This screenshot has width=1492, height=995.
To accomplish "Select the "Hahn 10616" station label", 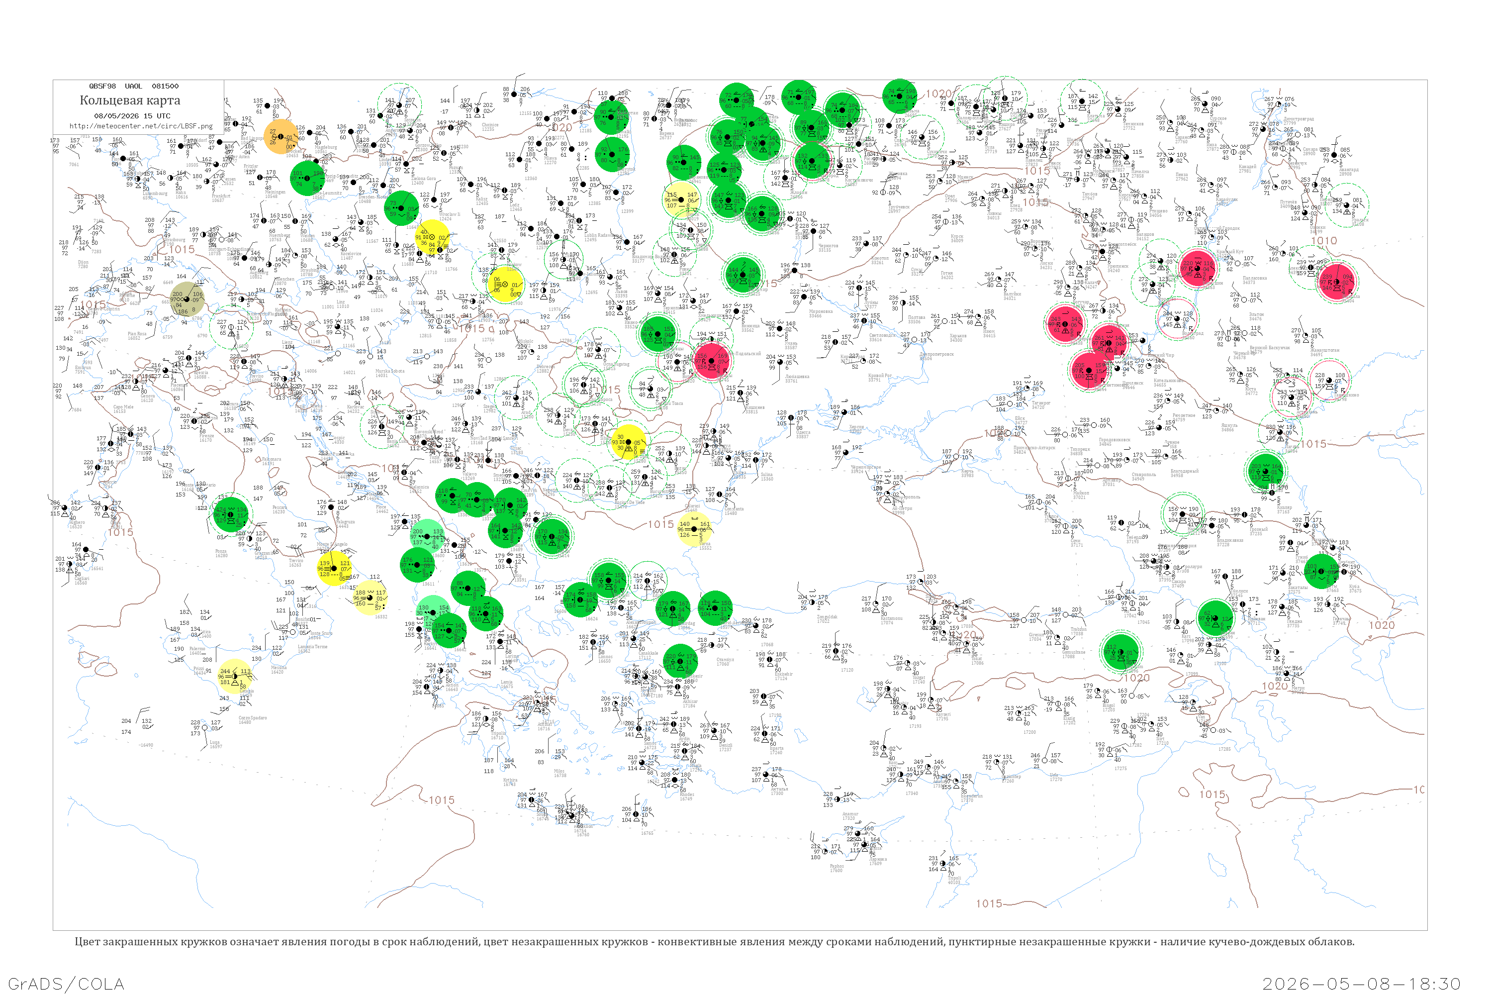I will click(182, 195).
